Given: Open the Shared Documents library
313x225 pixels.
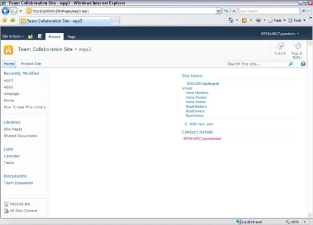Looking at the screenshot, I should [20, 136].
